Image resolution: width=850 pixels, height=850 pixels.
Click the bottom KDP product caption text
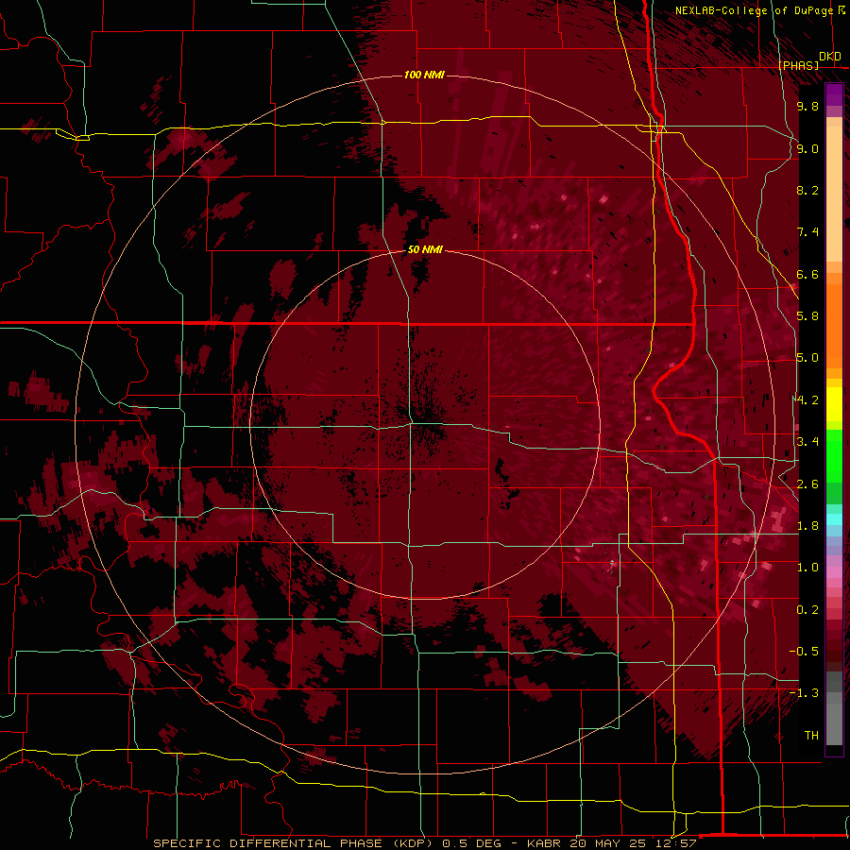[x=424, y=843]
